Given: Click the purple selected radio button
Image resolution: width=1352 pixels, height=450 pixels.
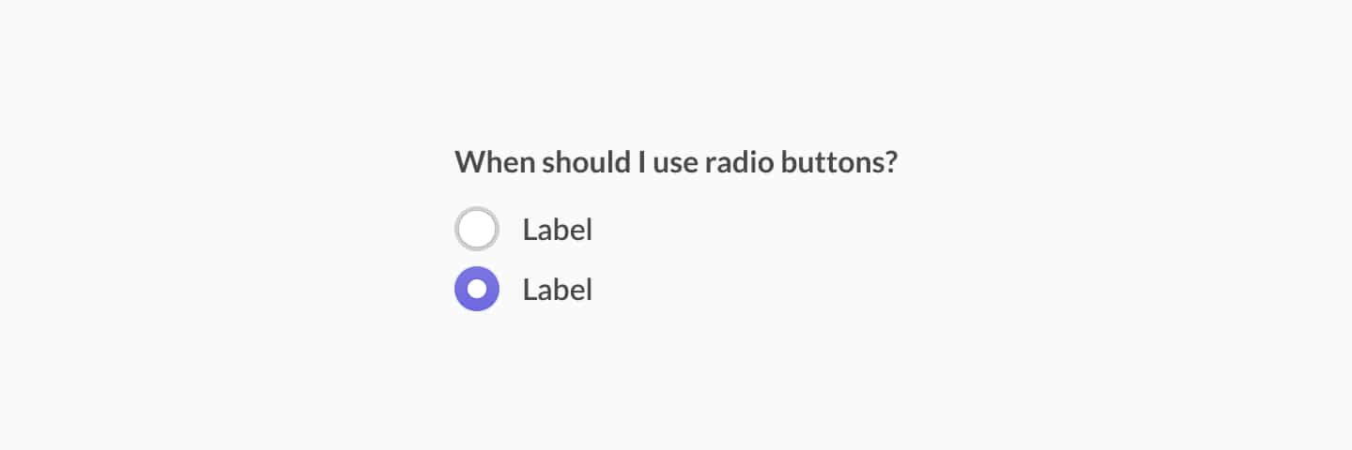Looking at the screenshot, I should [x=477, y=289].
